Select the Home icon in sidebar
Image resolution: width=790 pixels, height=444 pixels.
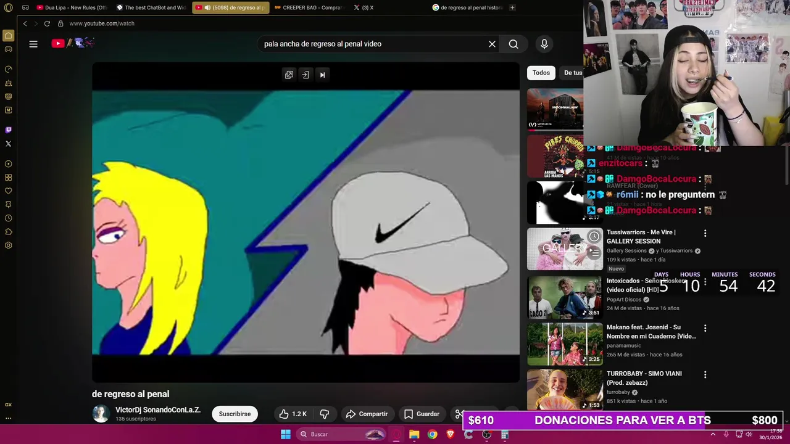pyautogui.click(x=8, y=35)
